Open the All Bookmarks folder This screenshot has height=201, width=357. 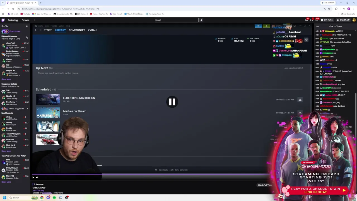point(348,14)
